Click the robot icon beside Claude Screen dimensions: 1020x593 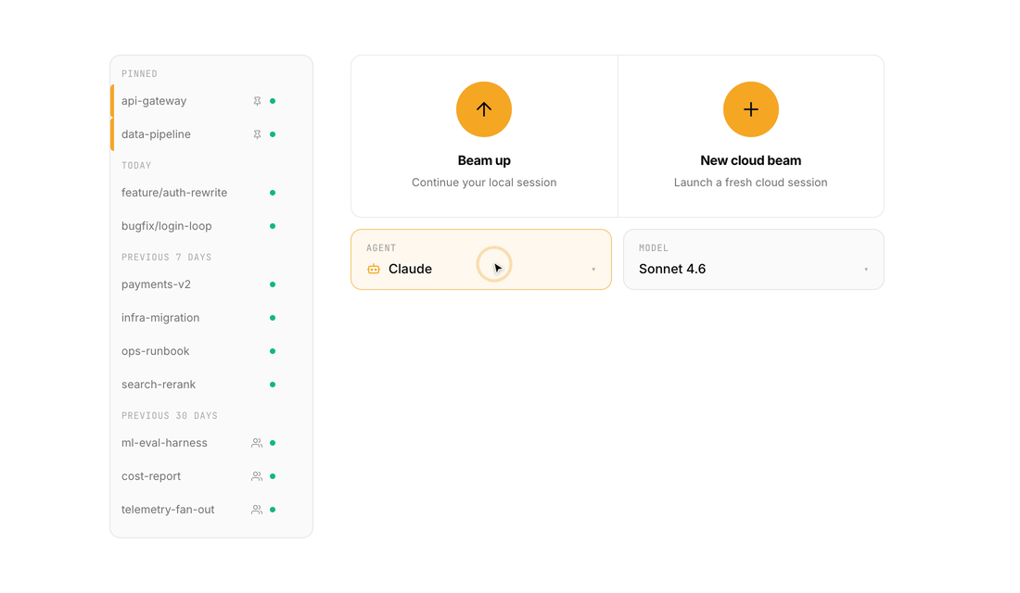pos(374,269)
